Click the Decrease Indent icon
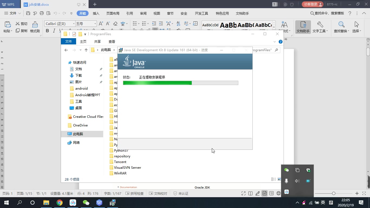370x208 pixels. pyautogui.click(x=154, y=24)
